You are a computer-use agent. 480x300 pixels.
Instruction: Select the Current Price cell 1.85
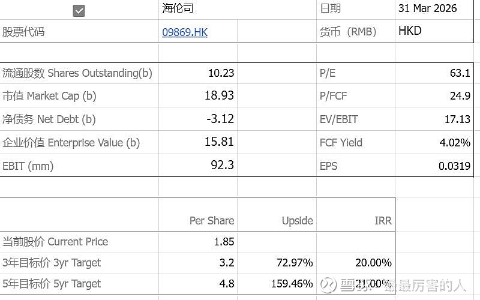pos(224,242)
